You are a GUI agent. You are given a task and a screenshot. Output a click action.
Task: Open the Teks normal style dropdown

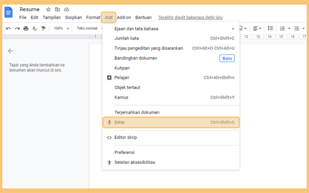coord(90,28)
